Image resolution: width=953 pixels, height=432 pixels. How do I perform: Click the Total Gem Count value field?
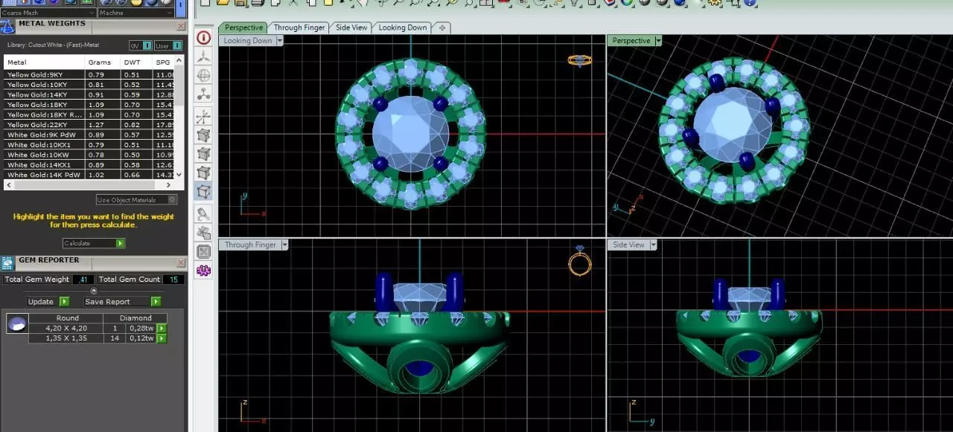click(173, 280)
